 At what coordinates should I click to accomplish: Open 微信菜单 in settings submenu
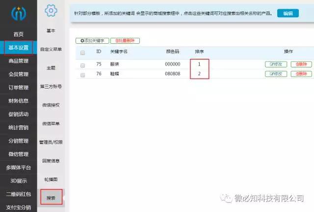[x=51, y=123]
